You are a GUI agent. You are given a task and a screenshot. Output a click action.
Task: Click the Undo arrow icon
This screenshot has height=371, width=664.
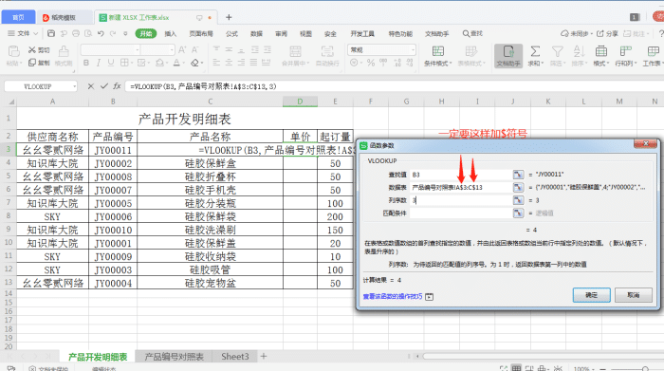pyautogui.click(x=101, y=33)
